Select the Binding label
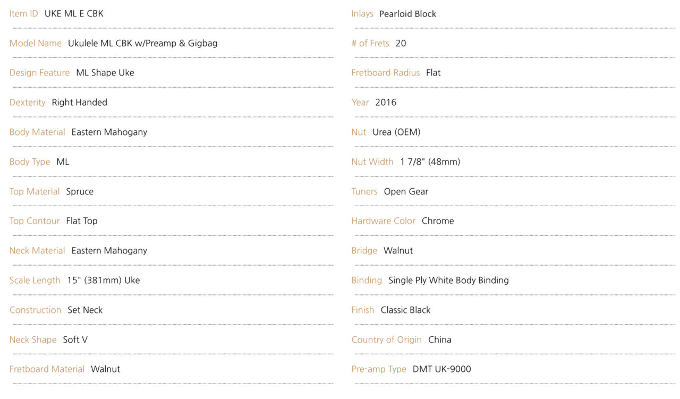This screenshot has height=399, width=680. [x=367, y=281]
